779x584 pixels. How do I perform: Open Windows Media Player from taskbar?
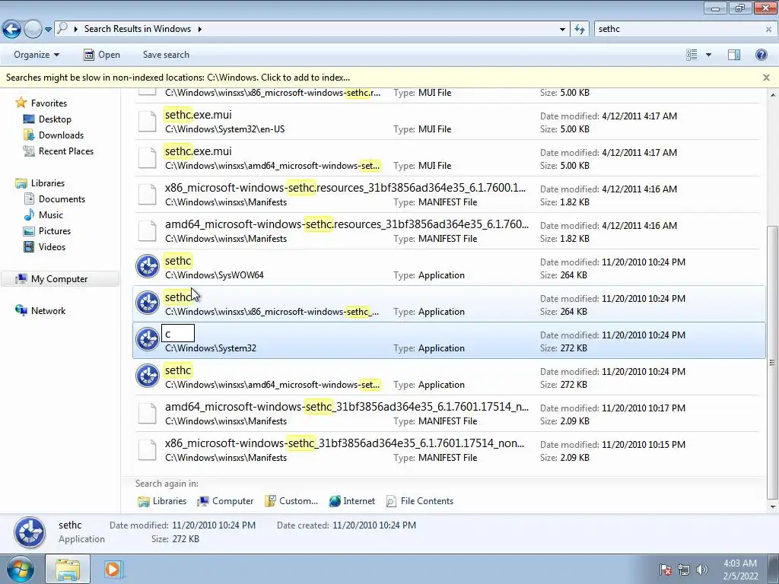click(x=113, y=569)
